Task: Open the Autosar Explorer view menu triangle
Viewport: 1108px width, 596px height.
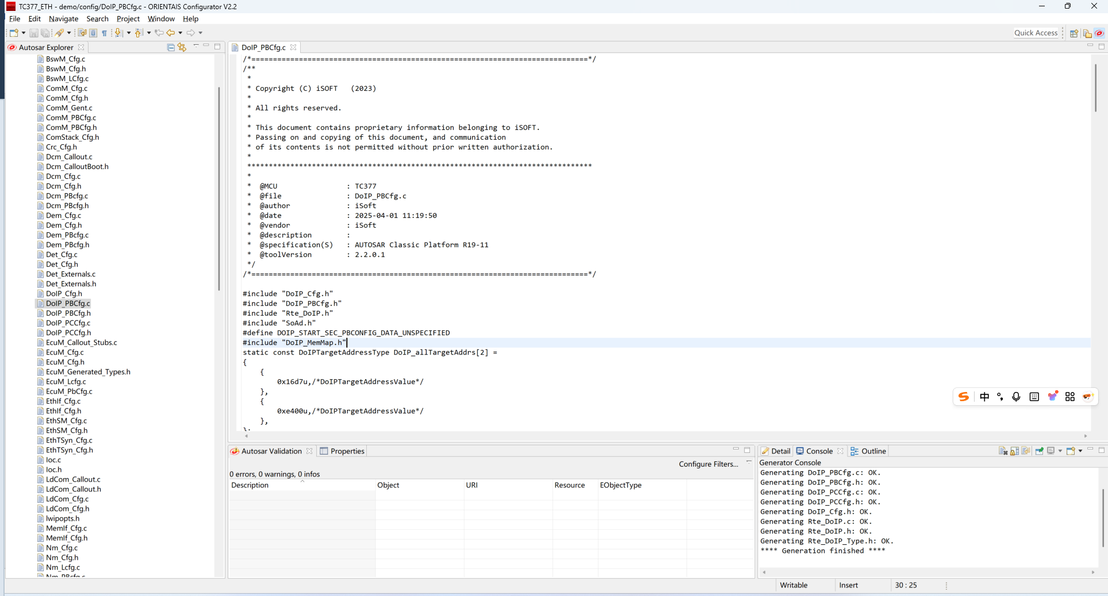Action: click(x=196, y=45)
